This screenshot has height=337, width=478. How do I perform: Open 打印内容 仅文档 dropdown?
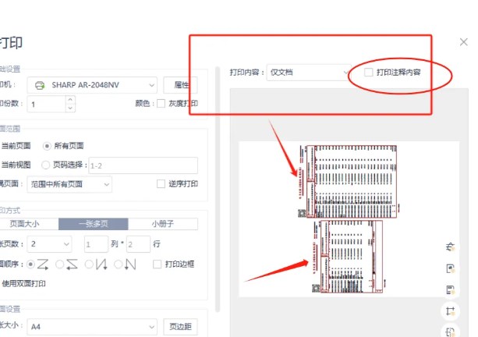pos(309,73)
